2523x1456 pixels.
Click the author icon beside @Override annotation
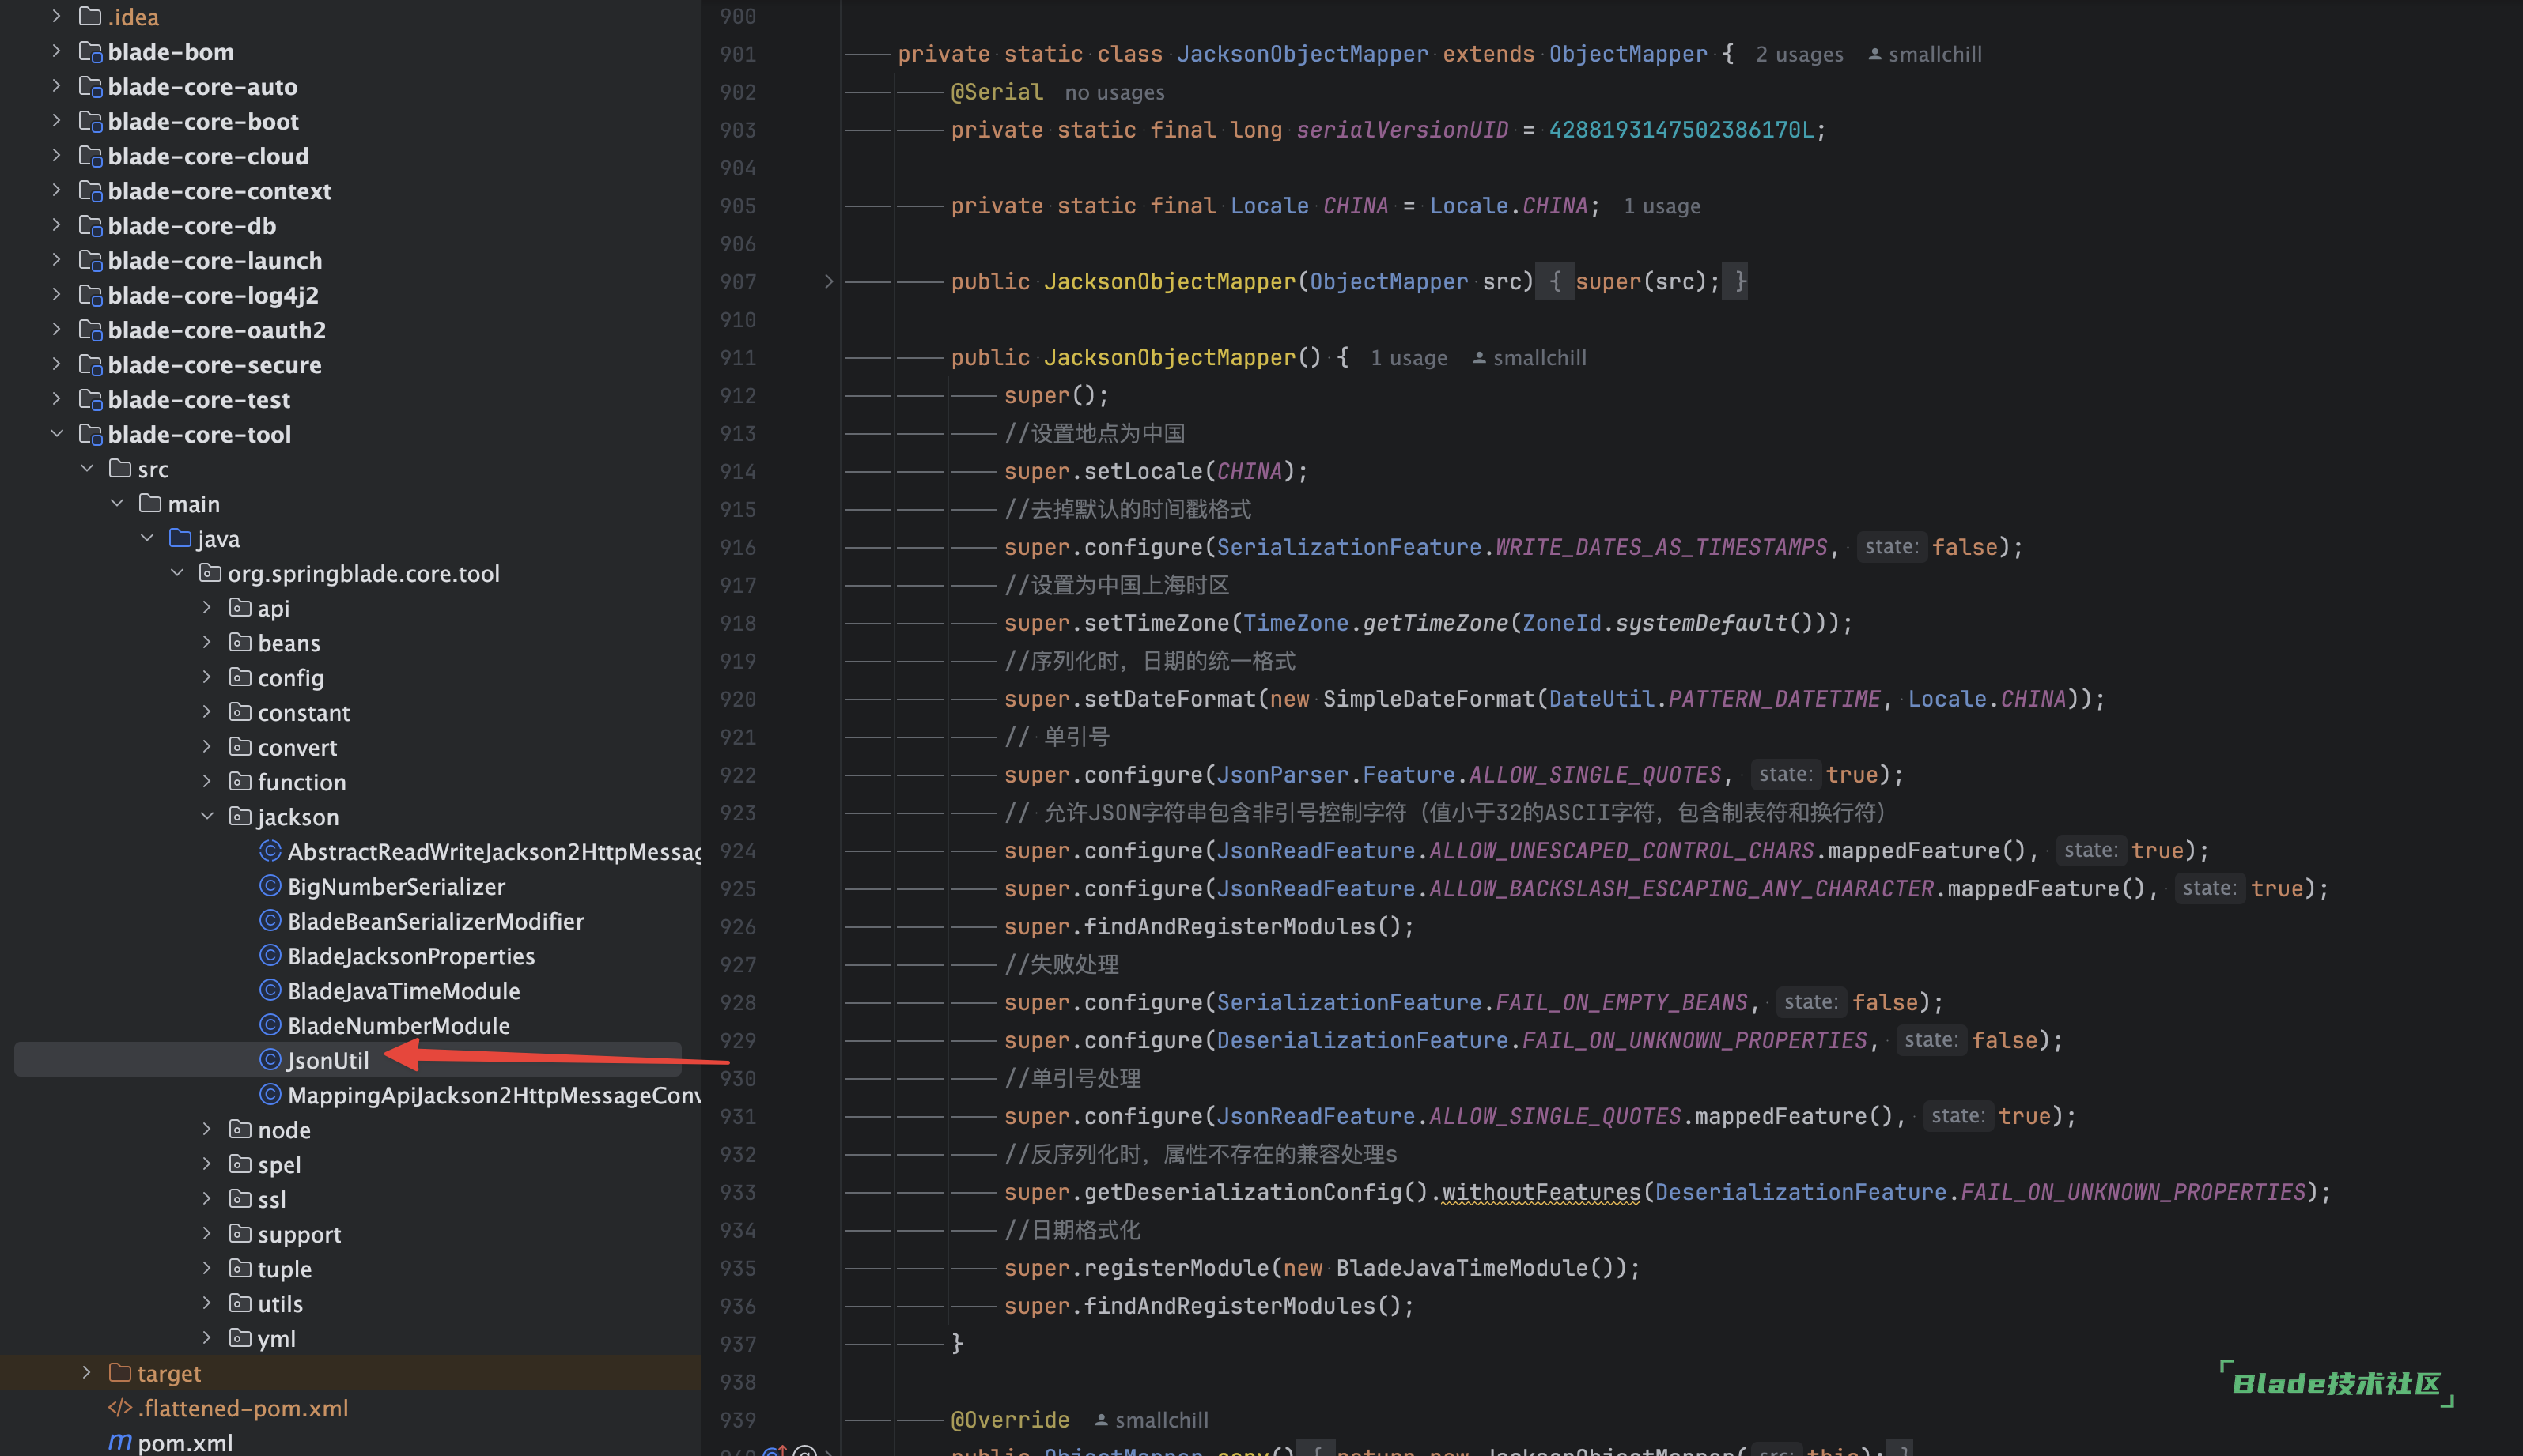pyautogui.click(x=1102, y=1420)
